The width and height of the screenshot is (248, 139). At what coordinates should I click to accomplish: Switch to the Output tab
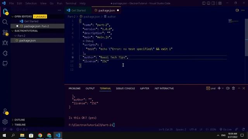pyautogui.click(x=90, y=88)
